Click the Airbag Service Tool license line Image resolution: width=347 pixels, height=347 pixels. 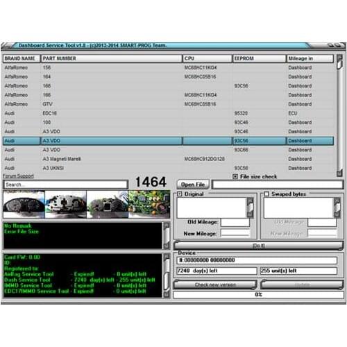tap(76, 274)
